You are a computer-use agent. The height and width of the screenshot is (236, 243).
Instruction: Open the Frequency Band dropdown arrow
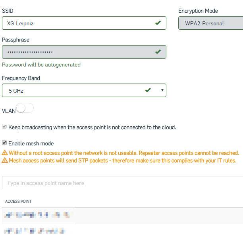coord(162,90)
